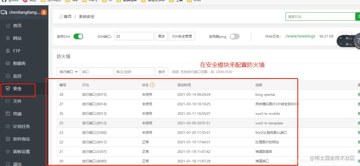Go to 软件商店 software store
Image resolution: width=360 pixels, height=166 pixels.
click(x=22, y=139)
